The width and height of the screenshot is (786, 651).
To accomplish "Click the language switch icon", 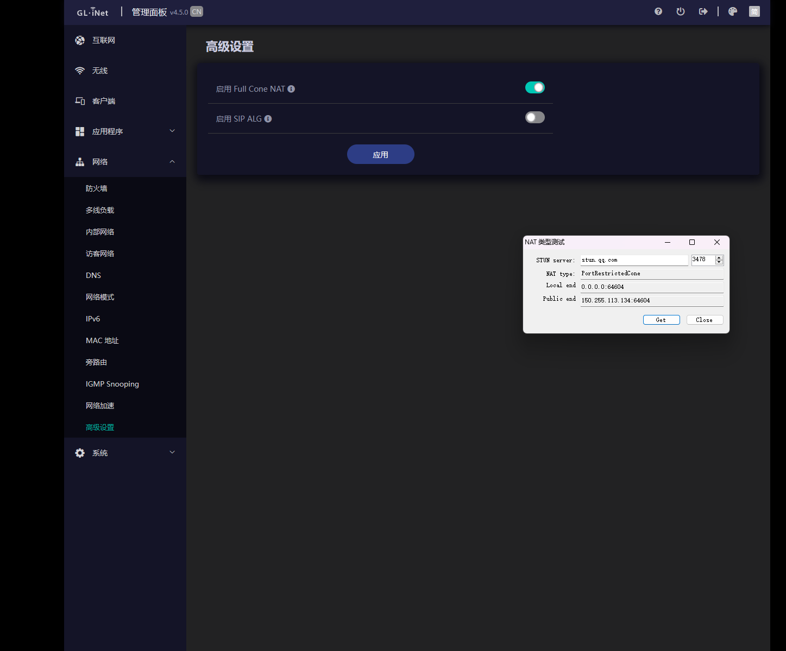I will pyautogui.click(x=754, y=11).
